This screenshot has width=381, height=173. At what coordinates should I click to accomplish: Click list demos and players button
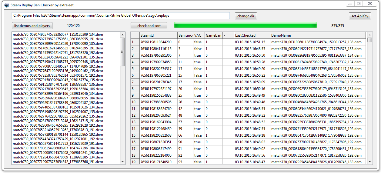pos(32,26)
